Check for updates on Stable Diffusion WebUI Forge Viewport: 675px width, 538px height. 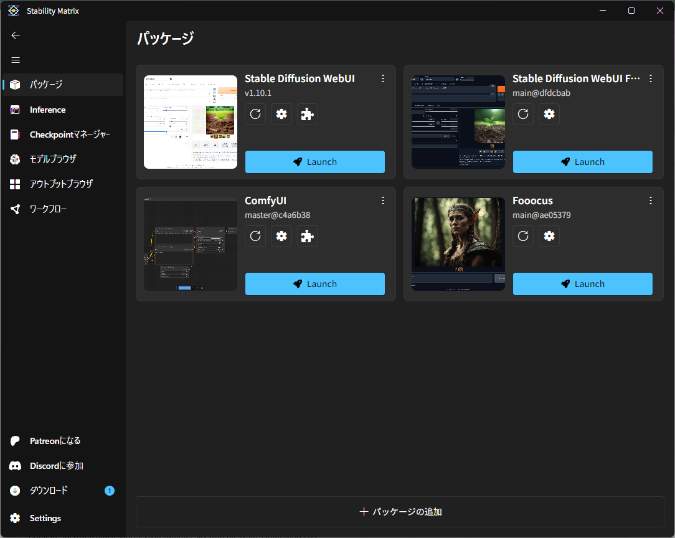(x=523, y=114)
